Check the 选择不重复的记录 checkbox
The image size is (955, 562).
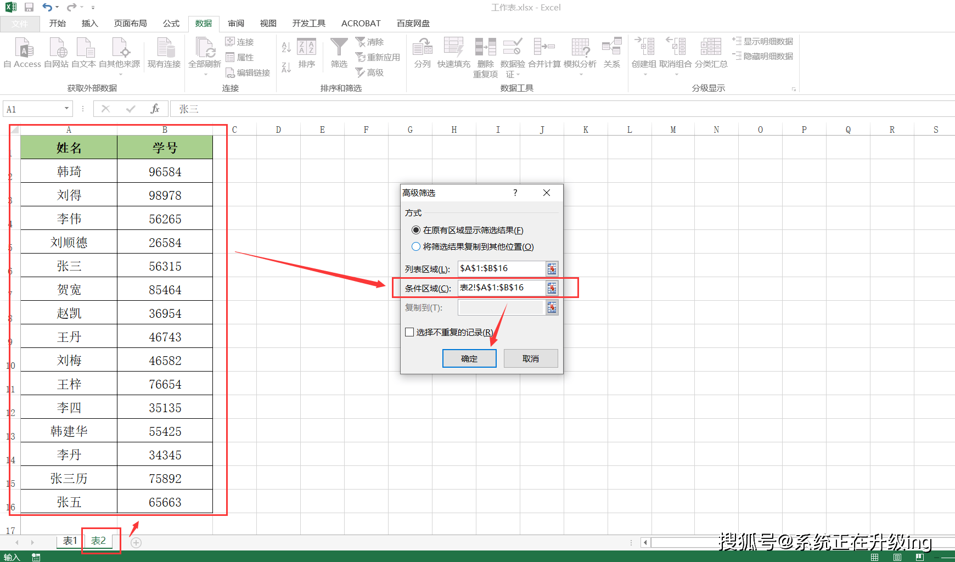coord(409,332)
